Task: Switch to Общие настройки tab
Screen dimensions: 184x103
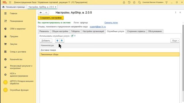Action: pos(60,31)
